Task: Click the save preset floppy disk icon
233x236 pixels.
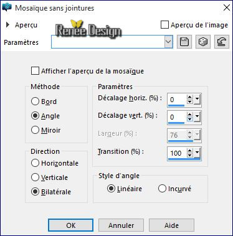Action: pyautogui.click(x=184, y=42)
